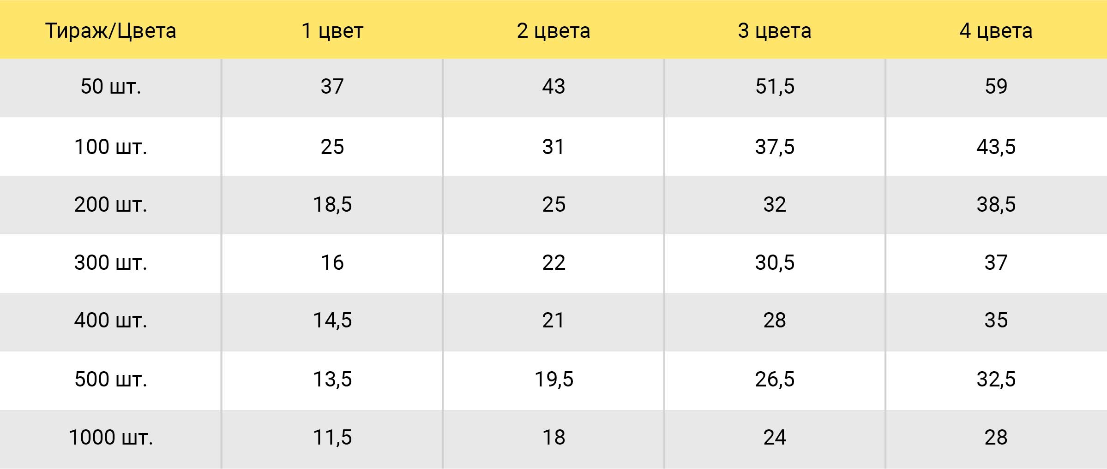Select the value 19,5 in 500 шт. row
The image size is (1107, 469).
[x=553, y=380]
